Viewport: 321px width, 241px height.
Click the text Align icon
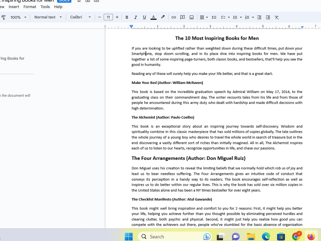(202, 17)
